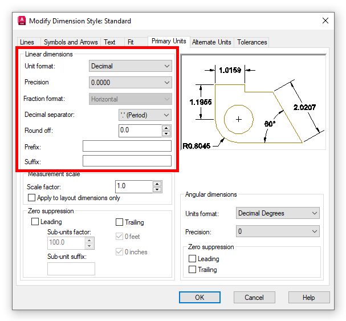Click the Cancel button
346x321 pixels.
(254, 298)
